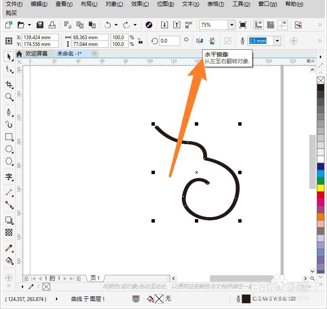Image resolution: width=327 pixels, height=309 pixels.
Task: Click the Open folder icon
Action: [21, 25]
